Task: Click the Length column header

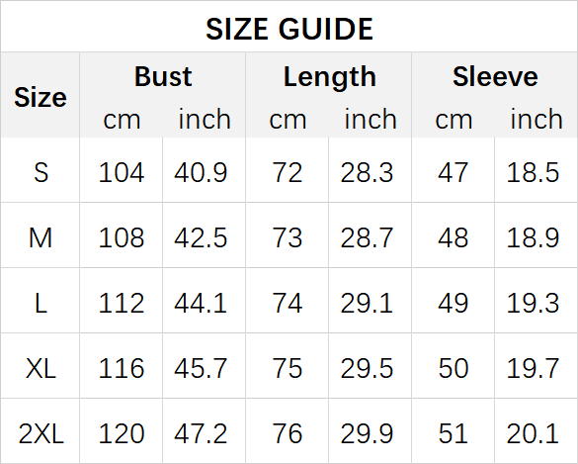Action: coord(330,77)
